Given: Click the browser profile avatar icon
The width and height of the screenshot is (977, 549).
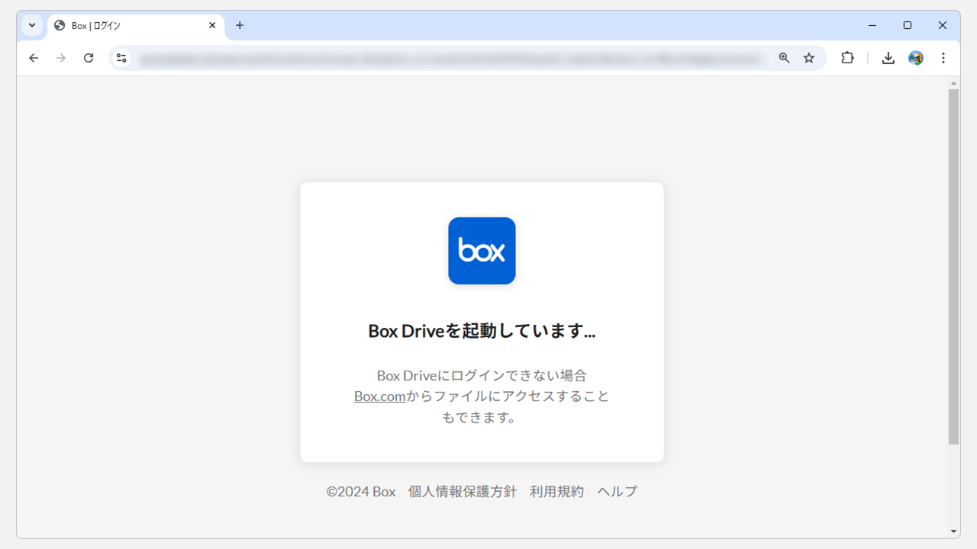Looking at the screenshot, I should (x=915, y=58).
